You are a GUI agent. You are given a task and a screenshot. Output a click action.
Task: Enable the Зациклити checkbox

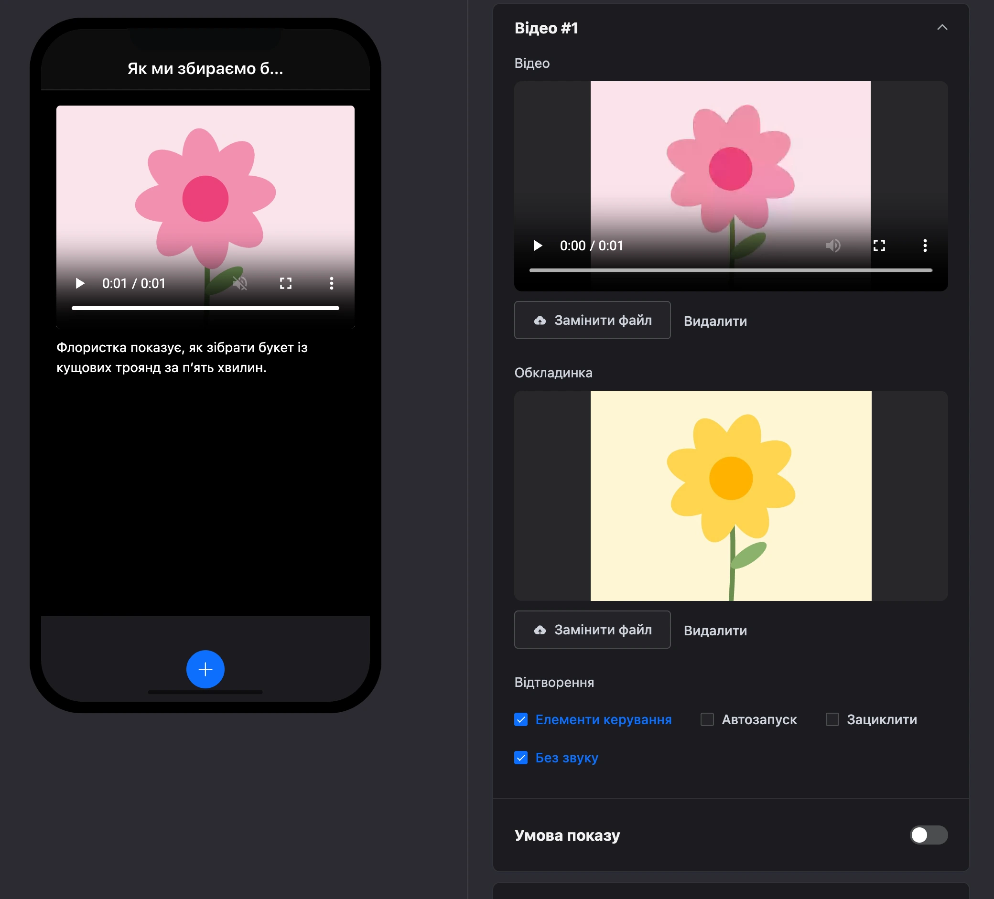(x=832, y=719)
